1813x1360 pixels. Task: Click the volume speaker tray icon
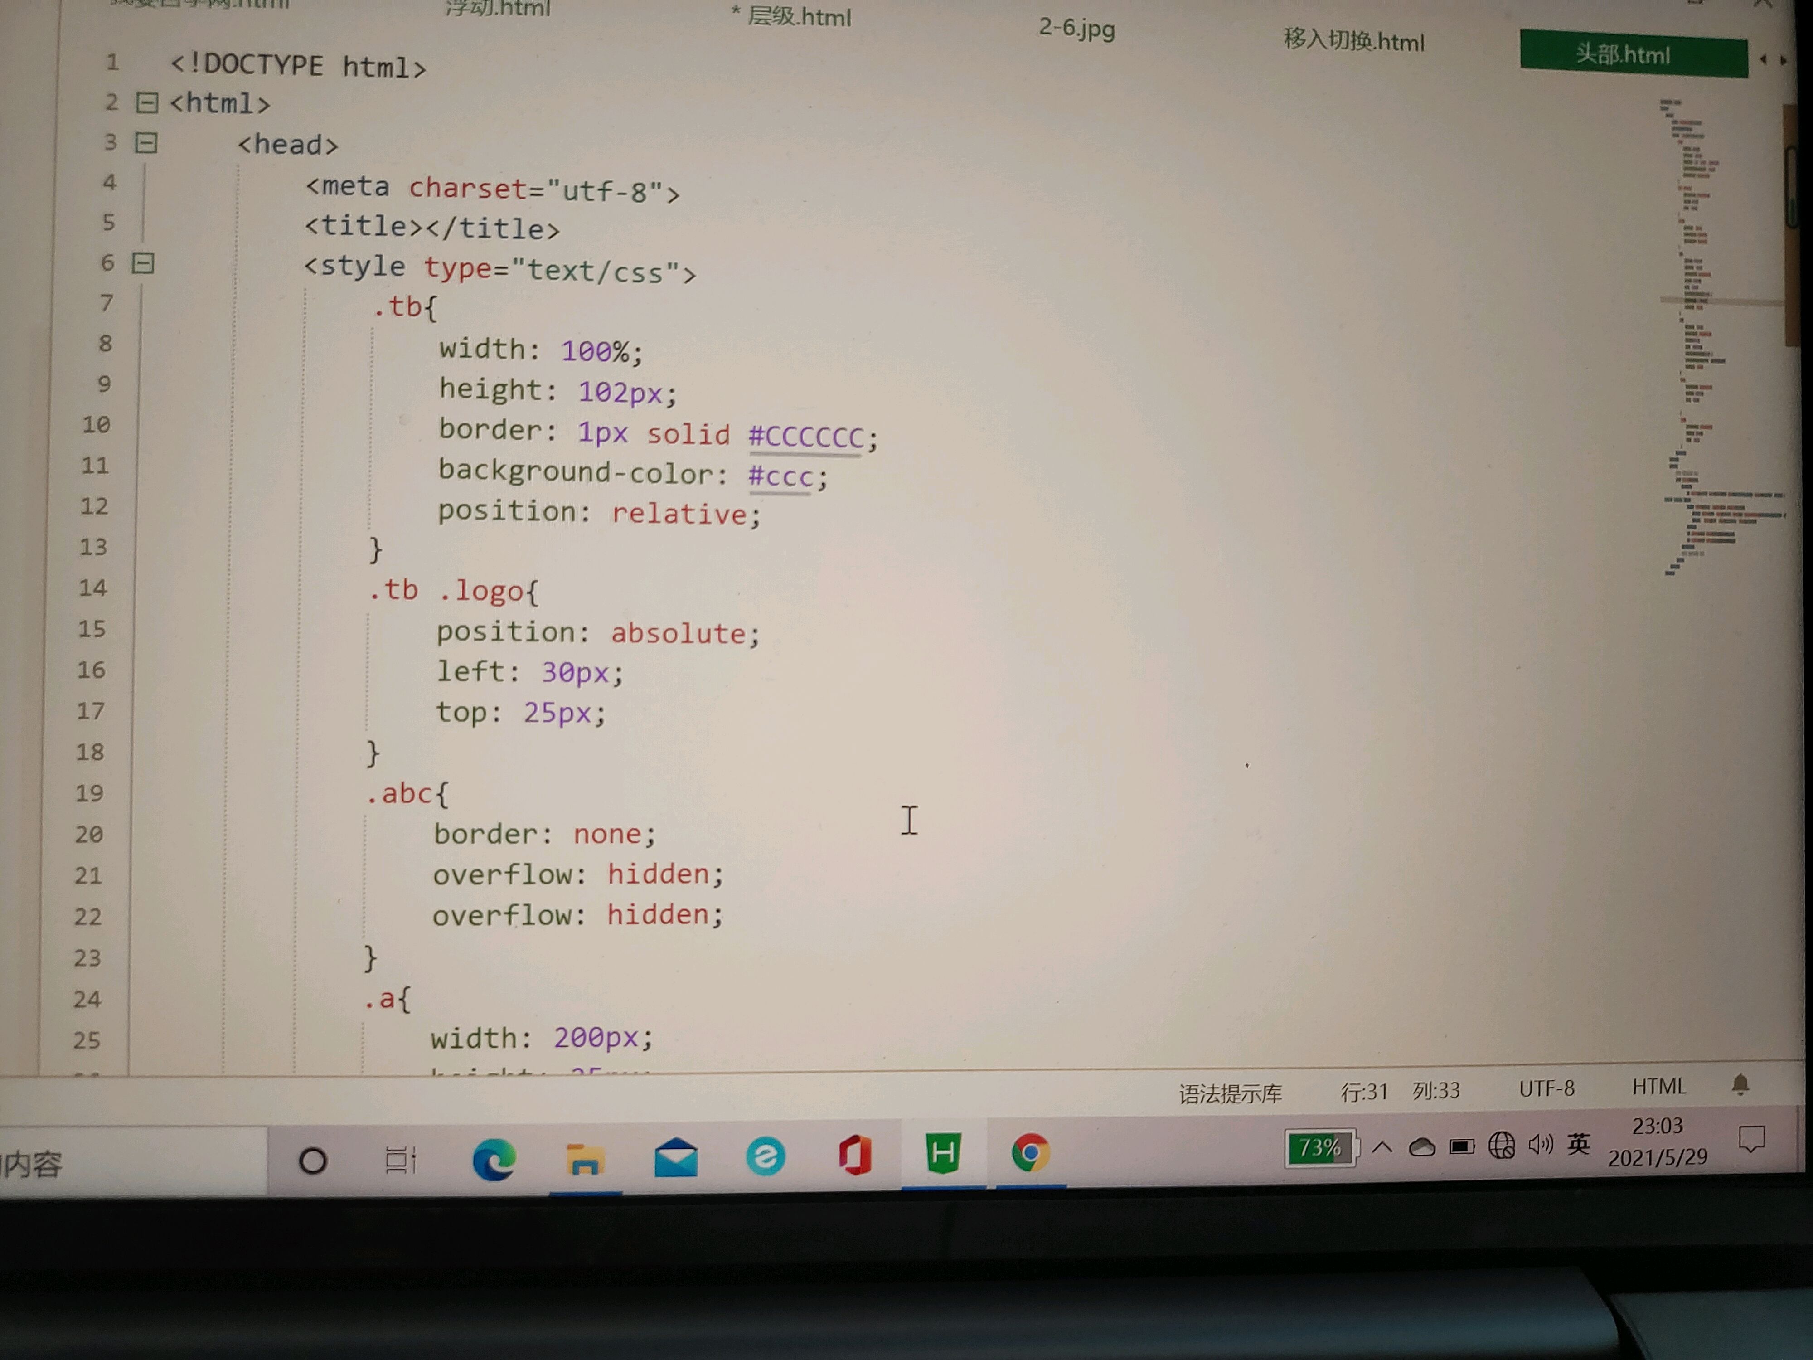[1540, 1144]
